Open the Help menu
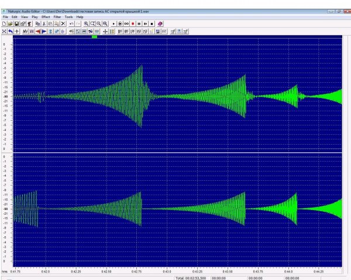This screenshot has height=280, width=351. point(80,17)
